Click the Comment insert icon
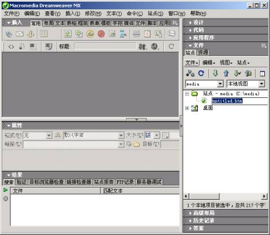The height and width of the screenshot is (235, 270). click(x=171, y=33)
